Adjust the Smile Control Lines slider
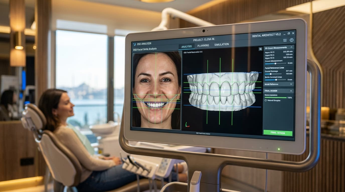This screenshot has width=345, height=192. [x=276, y=80]
